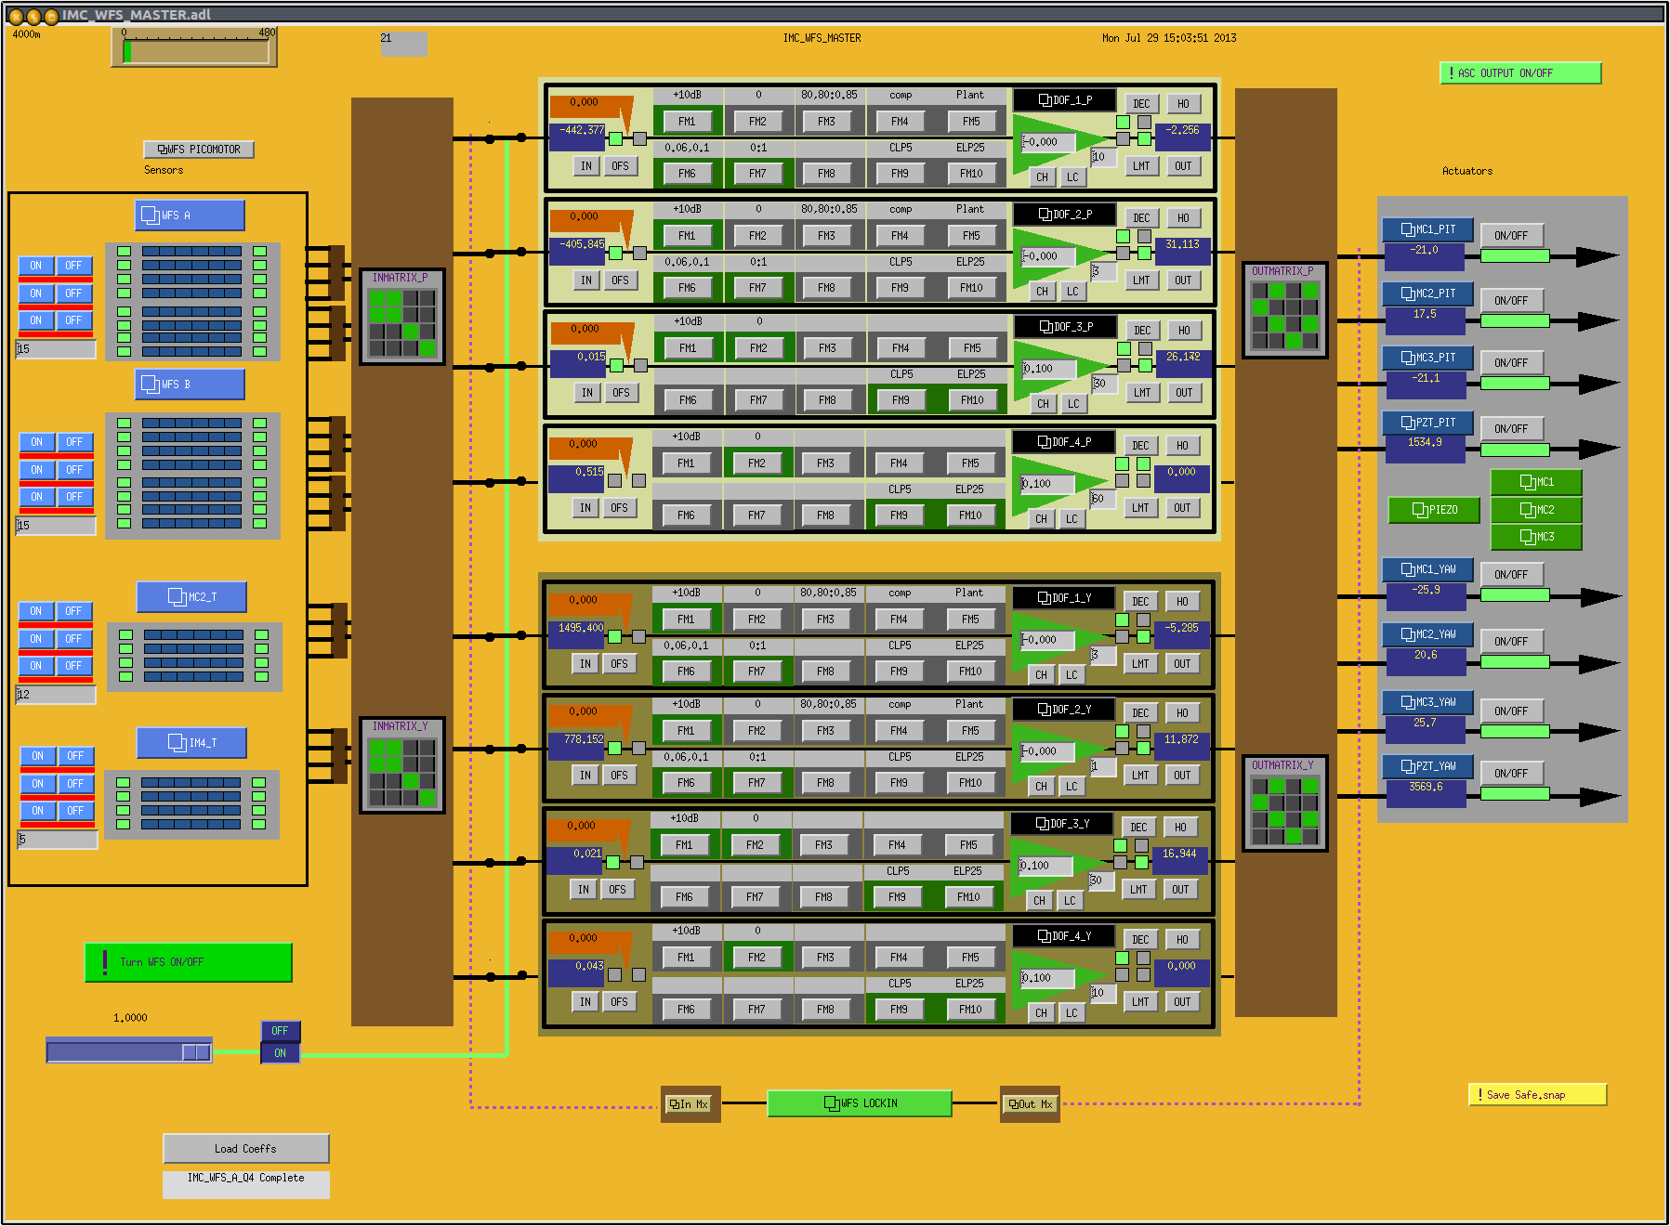Toggle HO hold output on DOF_4_Y
The height and width of the screenshot is (1226, 1670).
click(1182, 940)
